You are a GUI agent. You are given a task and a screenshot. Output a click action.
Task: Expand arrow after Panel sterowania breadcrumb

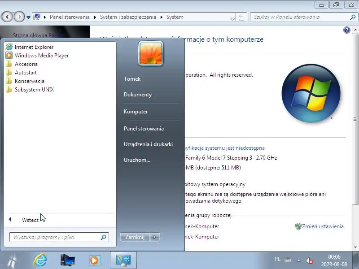95,17
